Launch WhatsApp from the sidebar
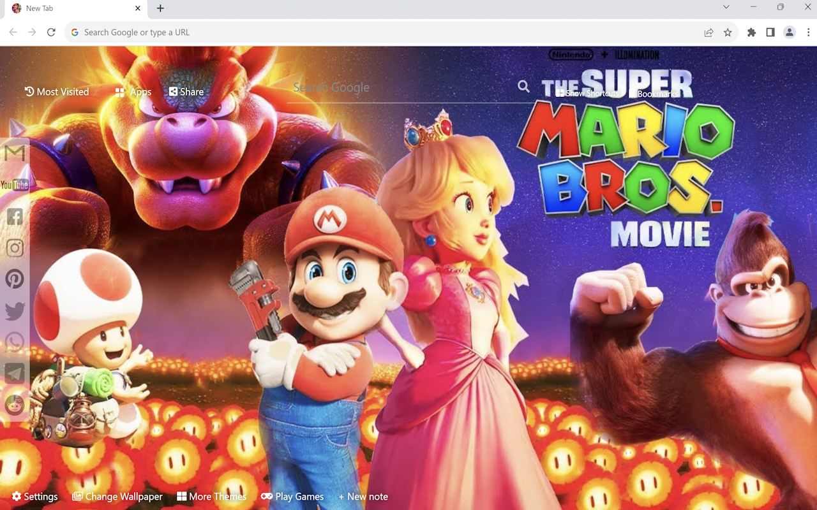 coord(14,342)
